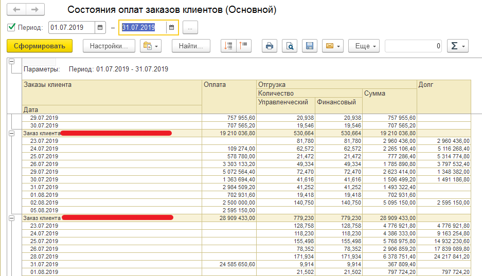Click the period selection ellipsis button
Screen dimensions: 482x276
pos(190,28)
